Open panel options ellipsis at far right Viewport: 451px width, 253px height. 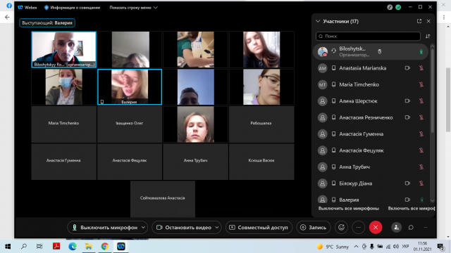426,228
